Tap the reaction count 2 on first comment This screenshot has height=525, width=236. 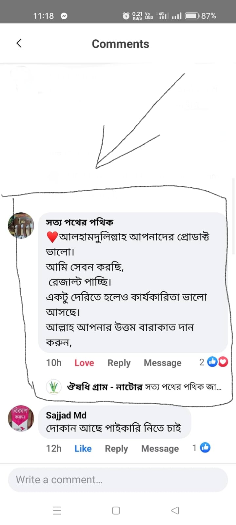[x=201, y=362]
